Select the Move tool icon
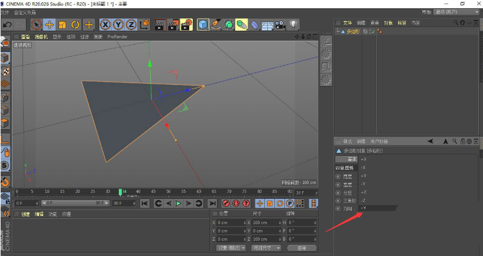The width and height of the screenshot is (483, 256). click(49, 24)
